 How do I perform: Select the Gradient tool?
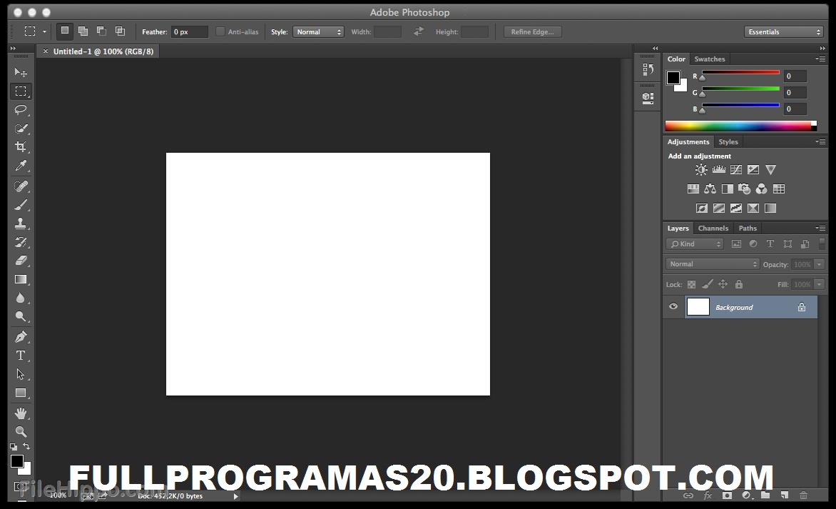click(x=21, y=279)
